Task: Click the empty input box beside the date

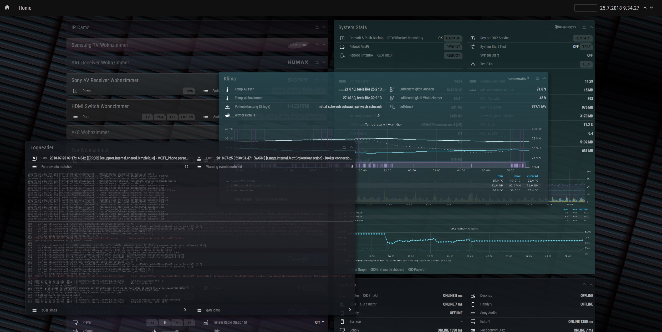Action: [585, 8]
